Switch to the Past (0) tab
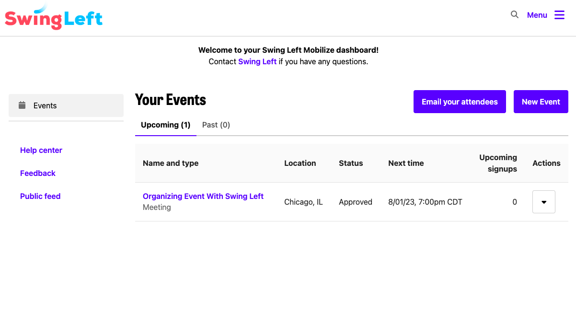The image size is (576, 325). [216, 125]
